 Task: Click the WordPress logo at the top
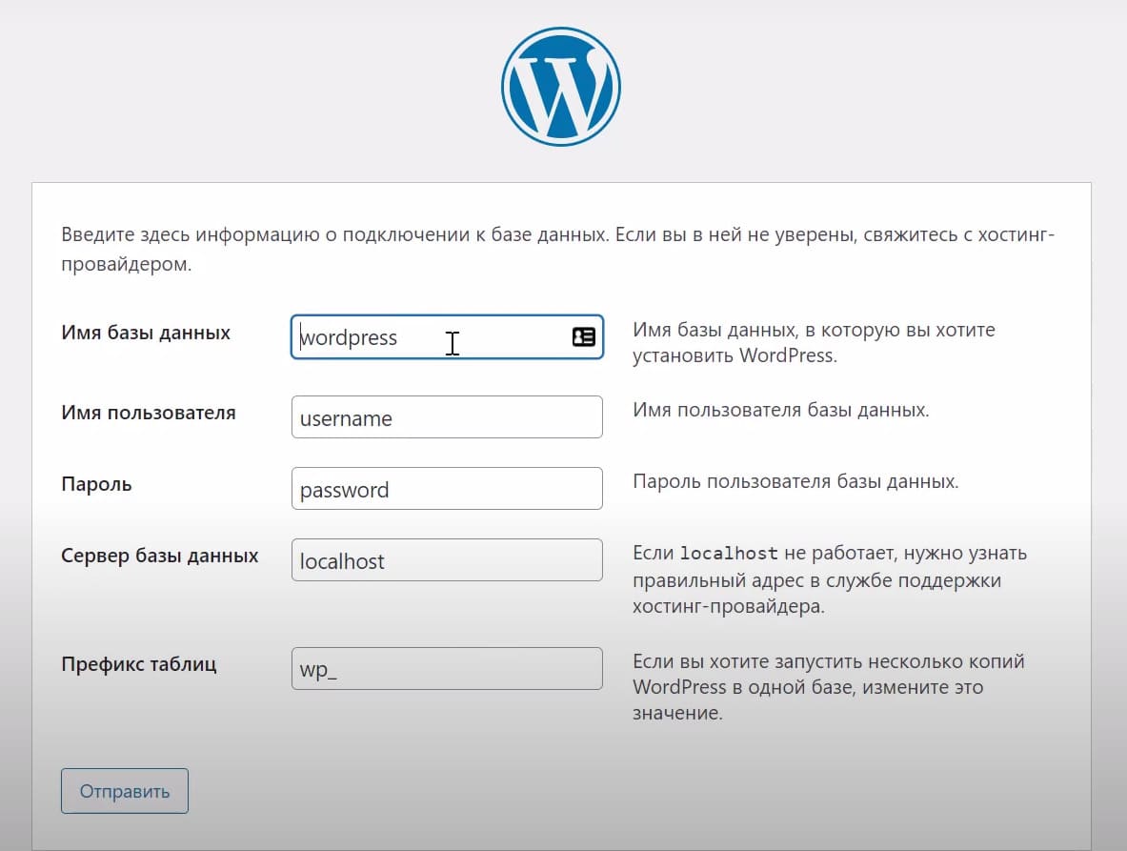point(561,86)
